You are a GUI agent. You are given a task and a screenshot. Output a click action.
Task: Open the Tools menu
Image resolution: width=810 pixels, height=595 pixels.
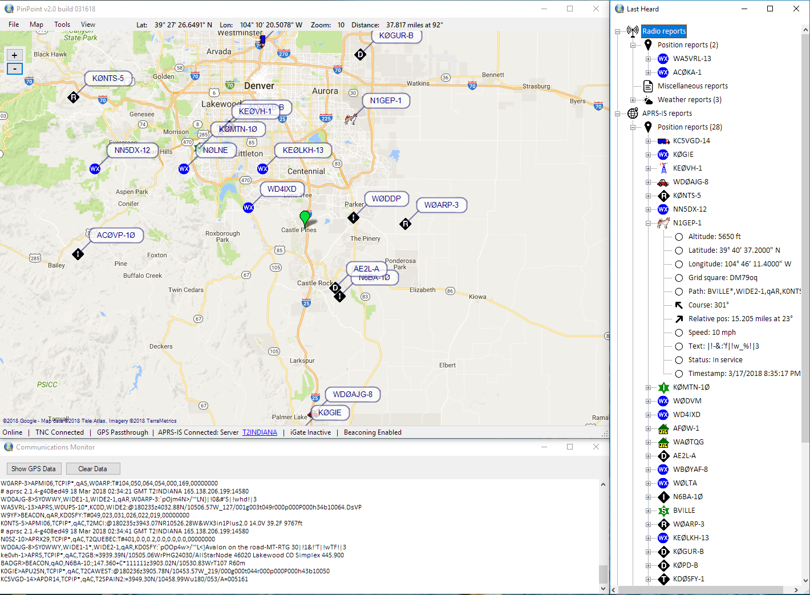(62, 25)
